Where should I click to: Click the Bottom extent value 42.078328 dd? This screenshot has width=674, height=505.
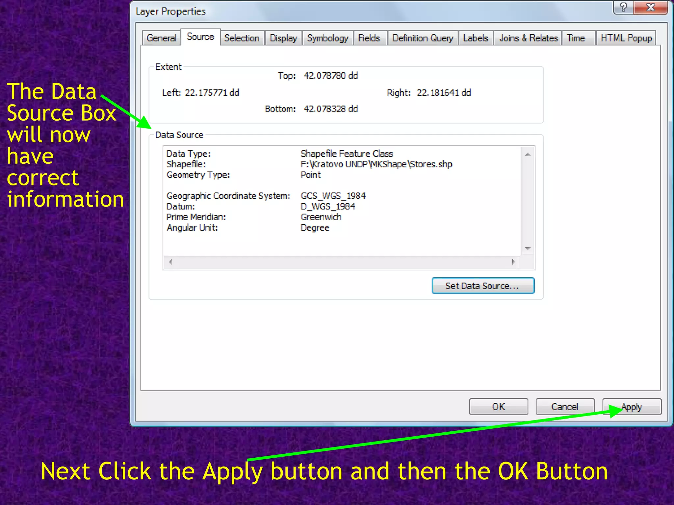point(331,109)
